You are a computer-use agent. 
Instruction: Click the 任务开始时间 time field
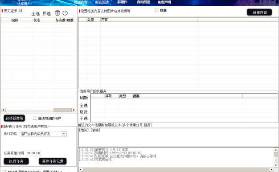coord(33,153)
